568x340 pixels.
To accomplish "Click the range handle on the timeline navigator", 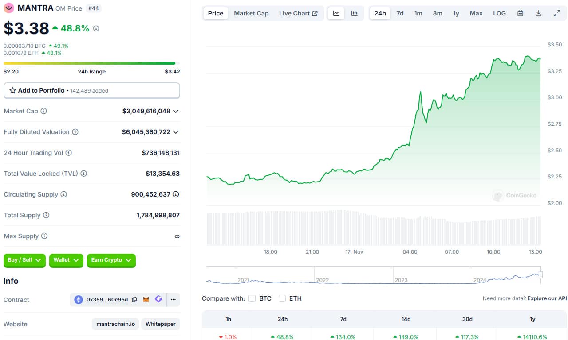I will pos(540,275).
